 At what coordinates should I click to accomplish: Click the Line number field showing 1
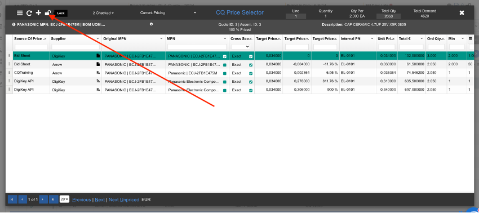point(296,16)
